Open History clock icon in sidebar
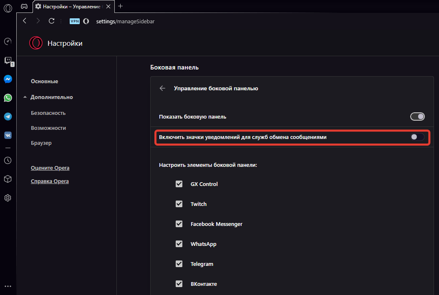Image resolution: width=439 pixels, height=295 pixels. 8,160
